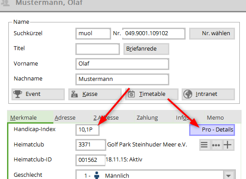This screenshot has height=179, width=246.
Task: Click into the Titel input field
Action: pos(97,49)
